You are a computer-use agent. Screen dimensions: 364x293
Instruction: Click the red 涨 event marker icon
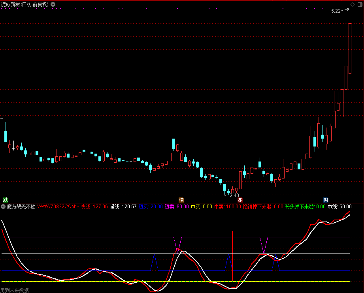[x=240, y=200]
